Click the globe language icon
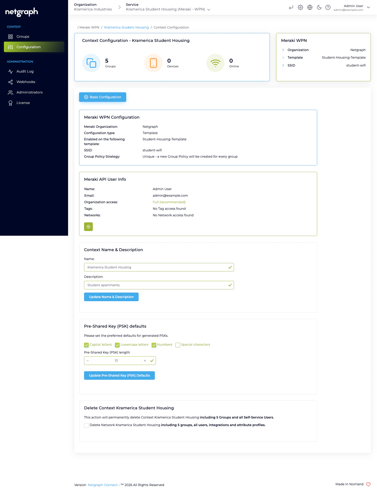 tap(310, 7)
